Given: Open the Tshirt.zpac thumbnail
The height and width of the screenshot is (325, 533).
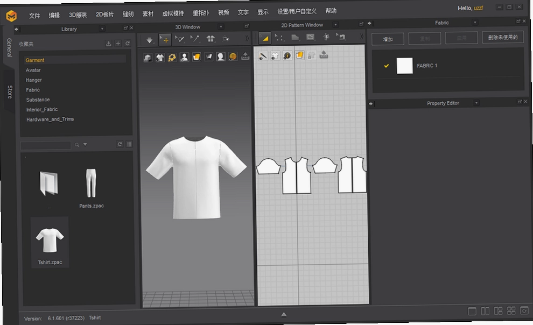Looking at the screenshot, I should click(50, 243).
